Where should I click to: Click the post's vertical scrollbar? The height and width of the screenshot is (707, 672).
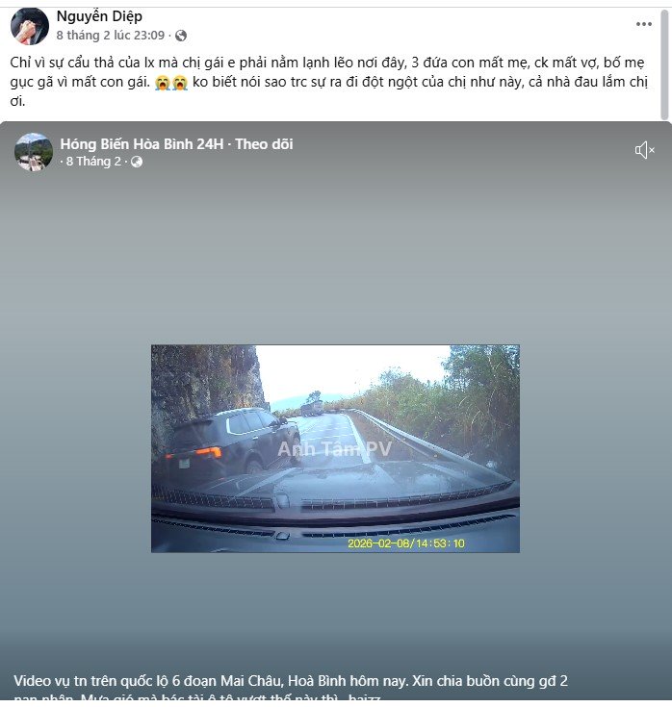click(664, 65)
